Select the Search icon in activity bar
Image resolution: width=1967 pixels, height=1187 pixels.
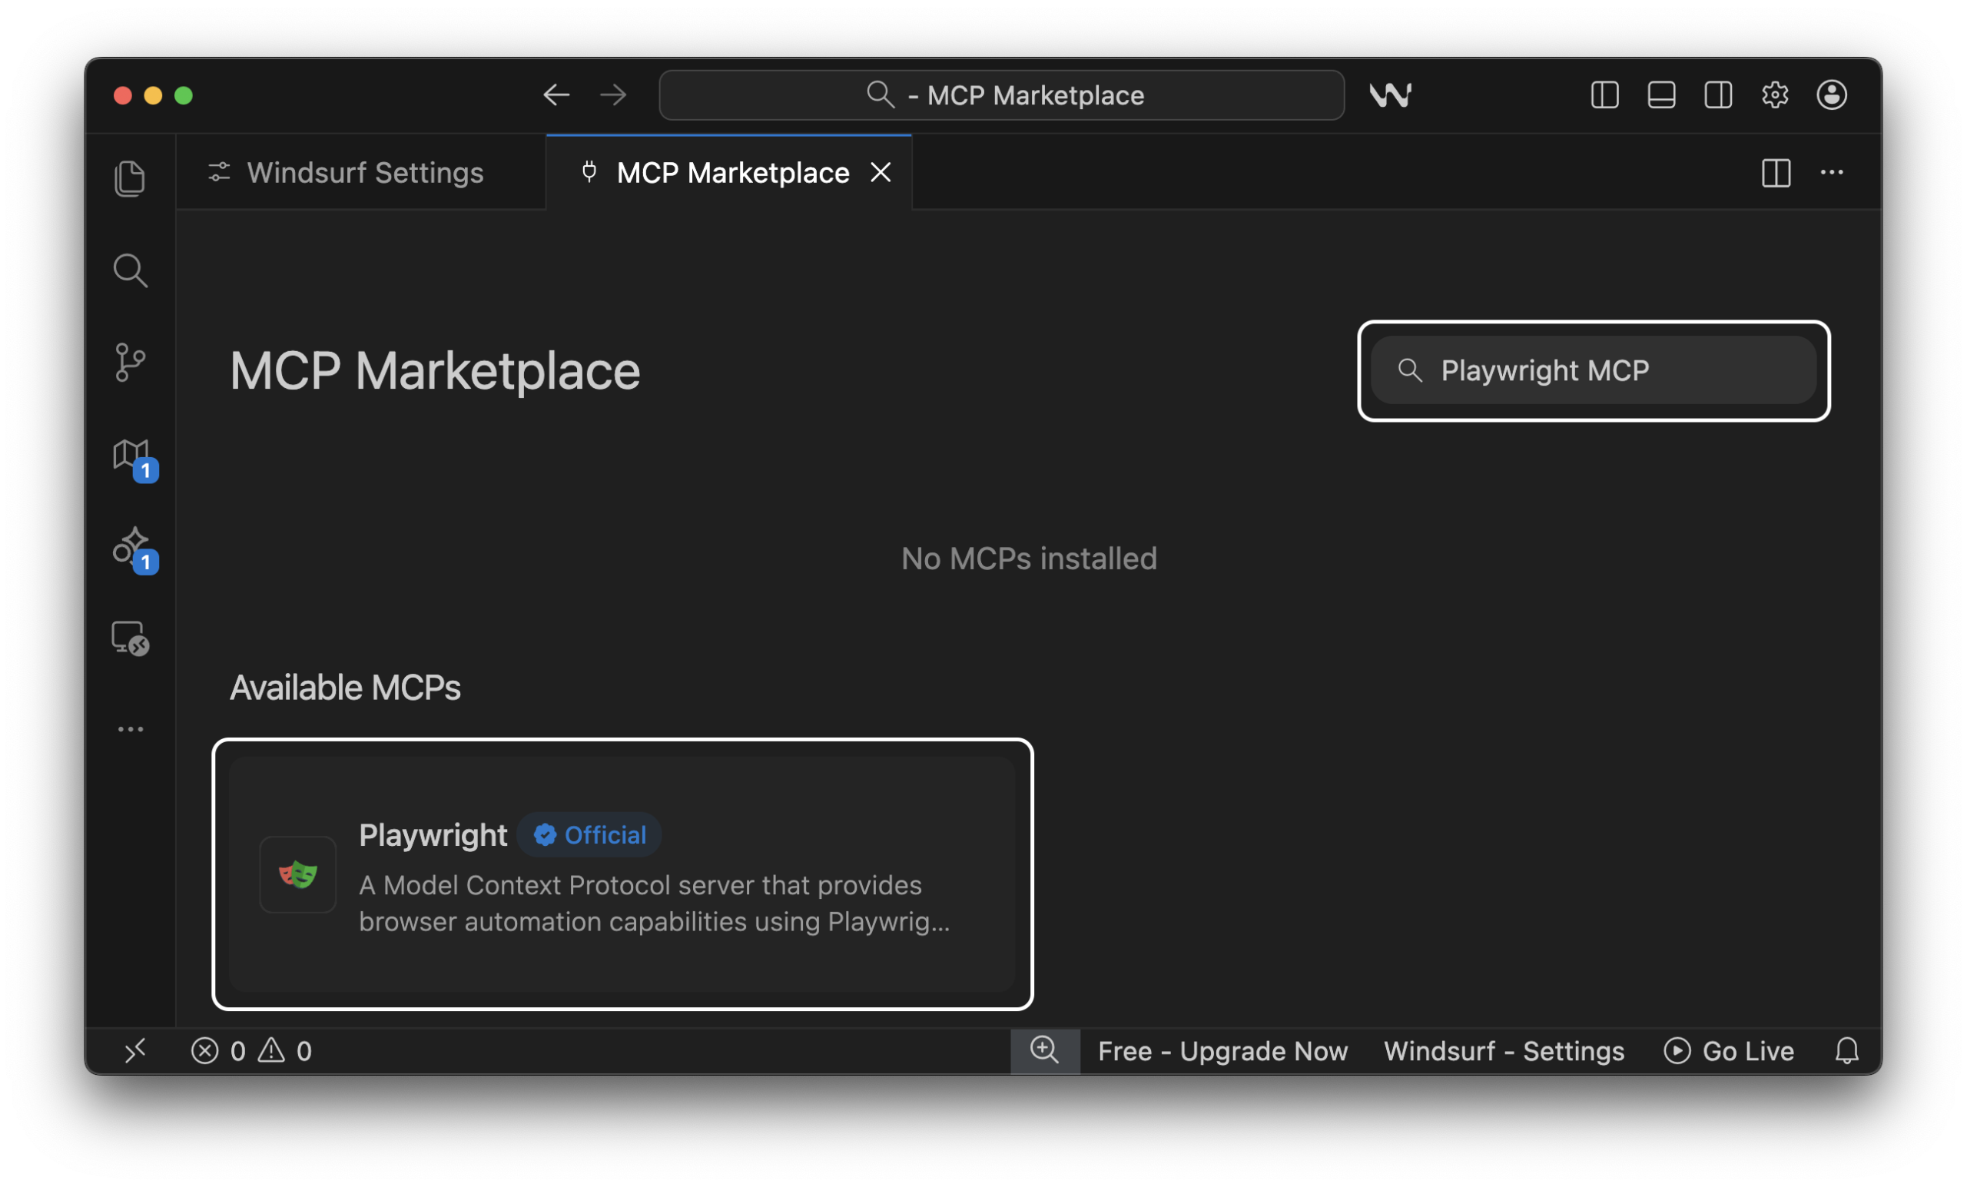click(x=130, y=270)
